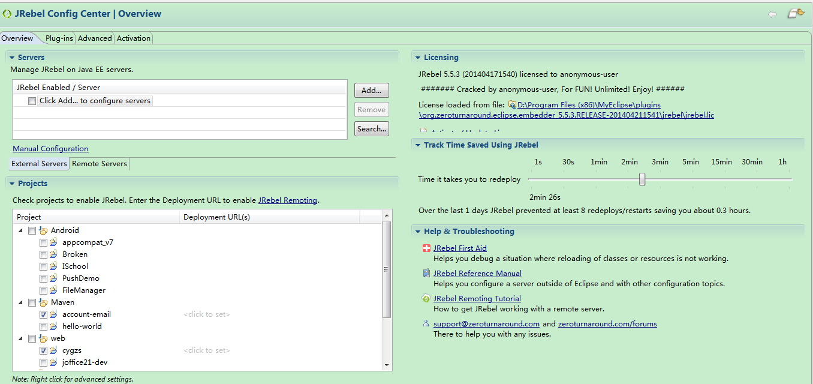The width and height of the screenshot is (813, 384).
Task: Check the web group checkbox
Action: (32, 338)
